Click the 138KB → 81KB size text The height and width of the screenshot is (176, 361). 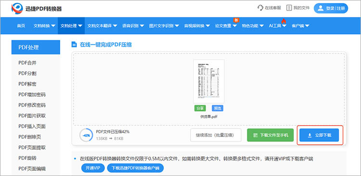pyautogui.click(x=110, y=138)
